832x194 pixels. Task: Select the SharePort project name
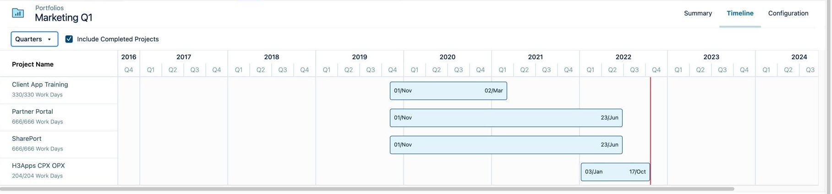click(27, 139)
